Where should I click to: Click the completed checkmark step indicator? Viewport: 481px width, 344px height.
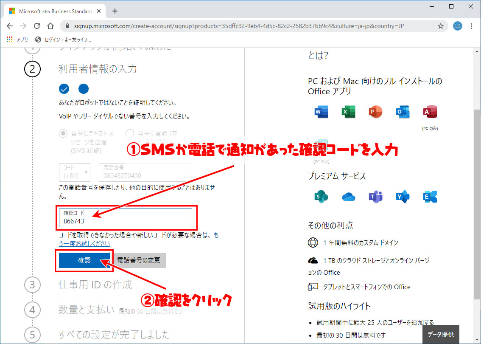pyautogui.click(x=64, y=89)
